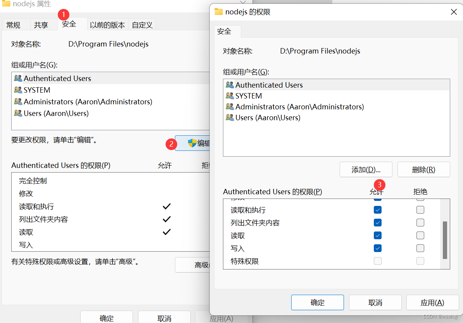Click the group icon beside Users (Aaron\Users) in 权限 dialog
The height and width of the screenshot is (323, 463).
(x=230, y=117)
